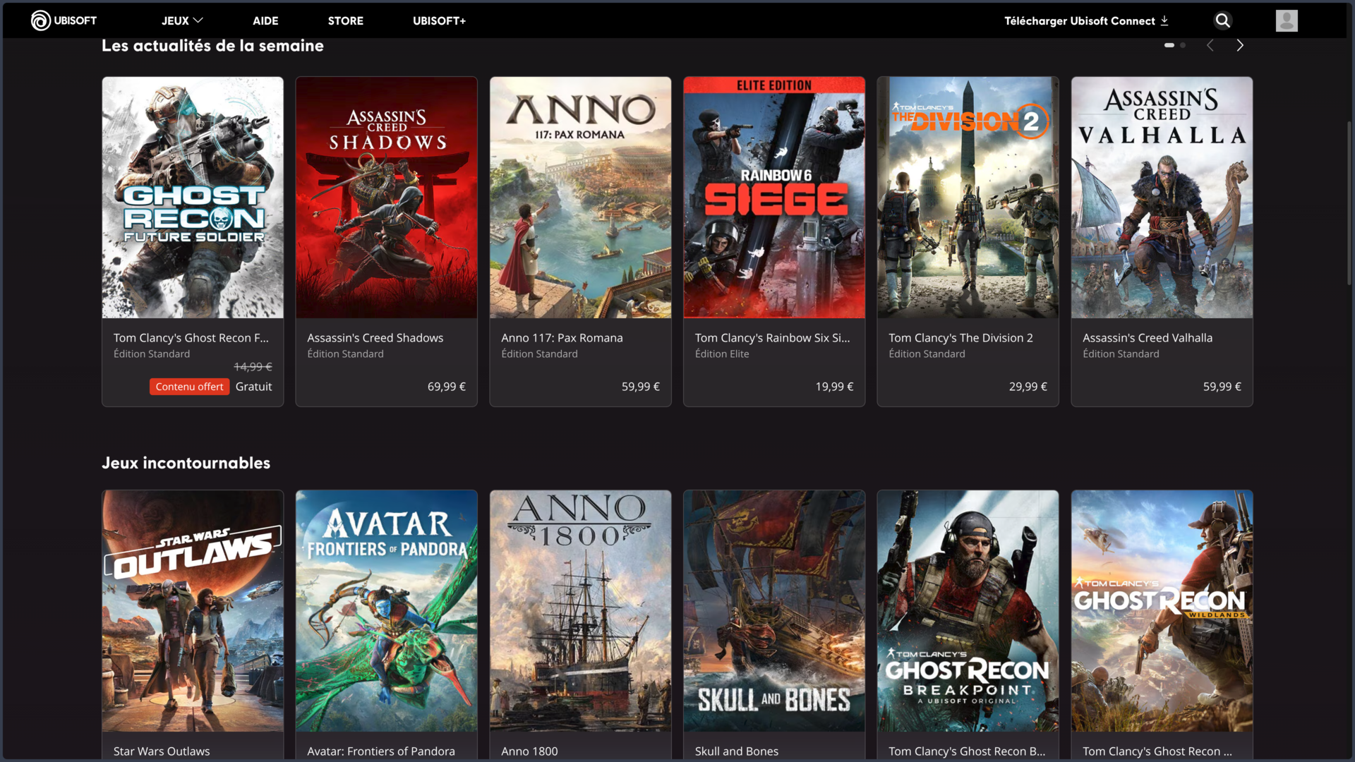
Task: Click Tom Clancy's Rainbow Six Si... title
Action: point(773,338)
